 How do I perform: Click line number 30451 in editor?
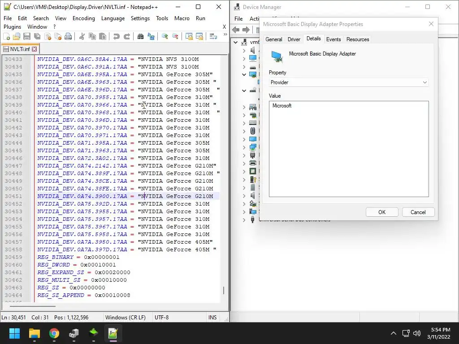tap(13, 196)
